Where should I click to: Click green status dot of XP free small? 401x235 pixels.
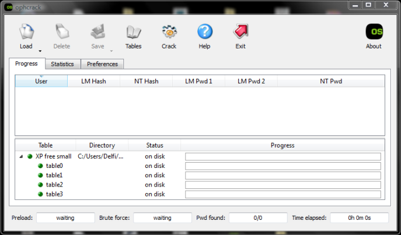[30, 156]
